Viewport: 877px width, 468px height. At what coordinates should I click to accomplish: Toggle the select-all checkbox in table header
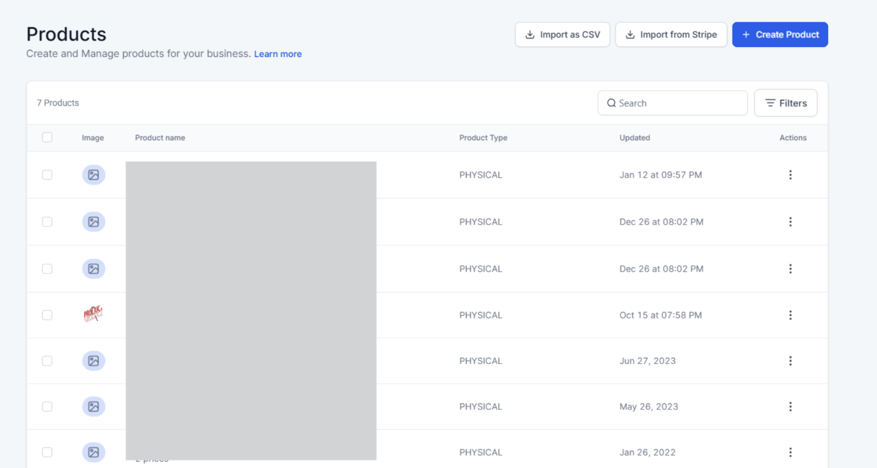(47, 137)
